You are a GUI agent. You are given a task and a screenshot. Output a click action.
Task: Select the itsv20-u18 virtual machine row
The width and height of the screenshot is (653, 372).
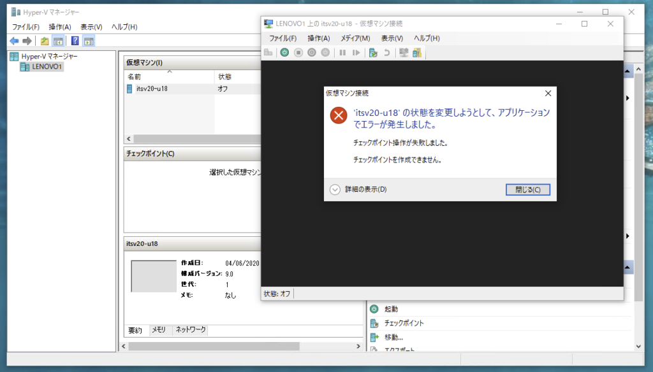coord(152,89)
